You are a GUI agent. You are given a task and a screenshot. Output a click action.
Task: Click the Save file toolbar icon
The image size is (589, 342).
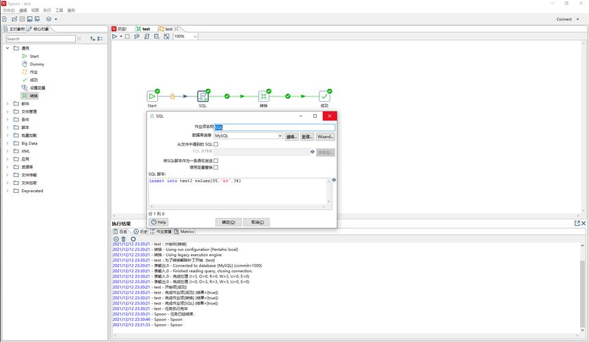[x=29, y=18]
